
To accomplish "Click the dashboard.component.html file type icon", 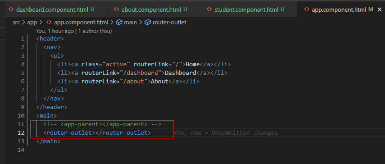I will 11,9.
